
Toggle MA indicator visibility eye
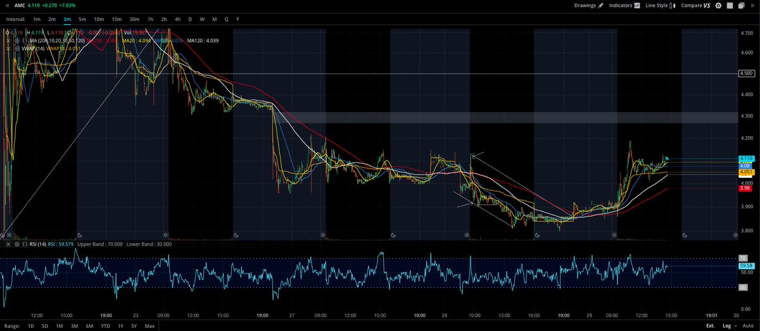[16, 41]
